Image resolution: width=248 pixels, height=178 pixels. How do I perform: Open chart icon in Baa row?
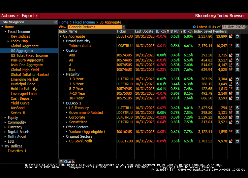(x=238, y=70)
